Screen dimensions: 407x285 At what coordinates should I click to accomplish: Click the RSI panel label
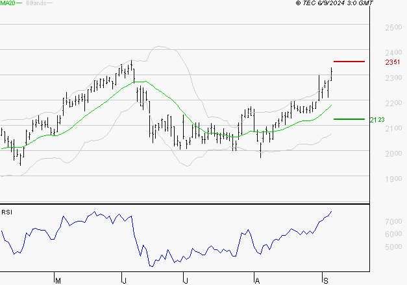(6, 212)
